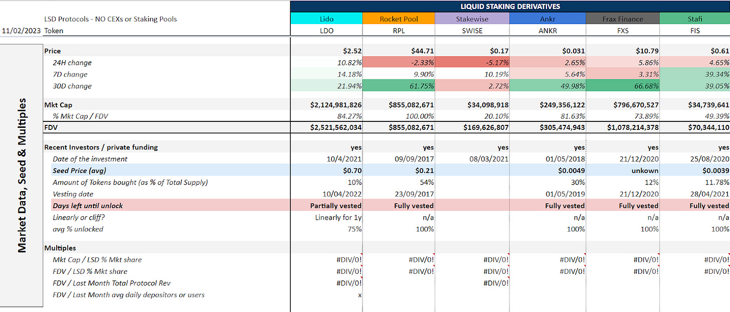Click the Partially vested cell
This screenshot has height=312, width=730.
326,206
